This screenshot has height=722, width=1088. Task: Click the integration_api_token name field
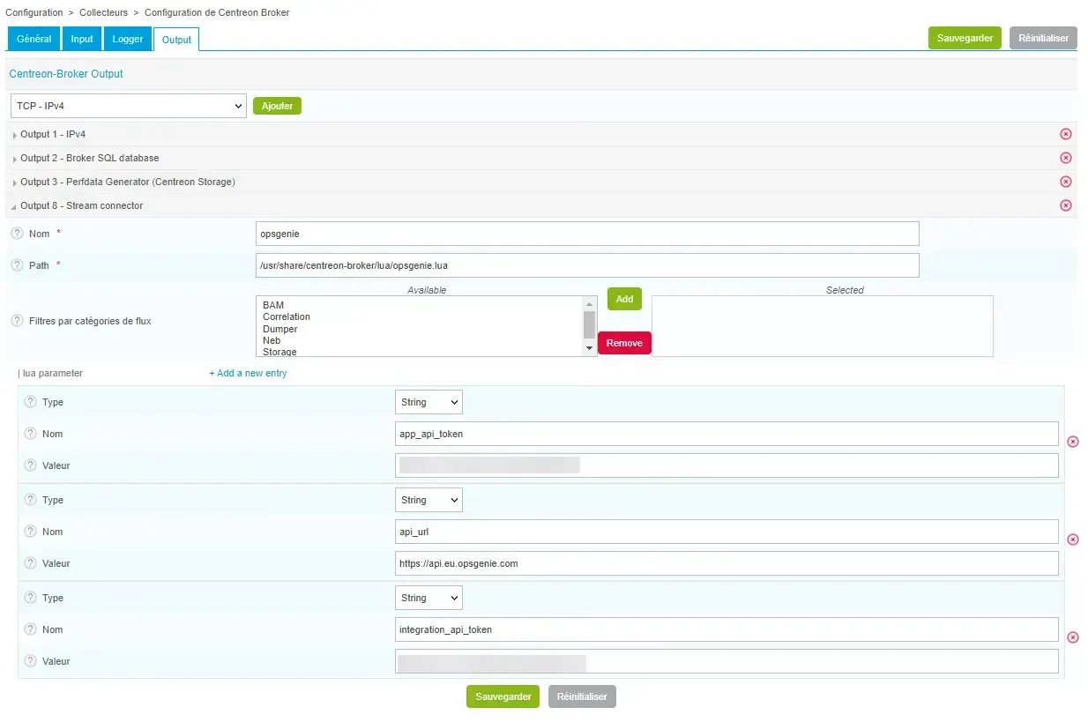pos(727,629)
